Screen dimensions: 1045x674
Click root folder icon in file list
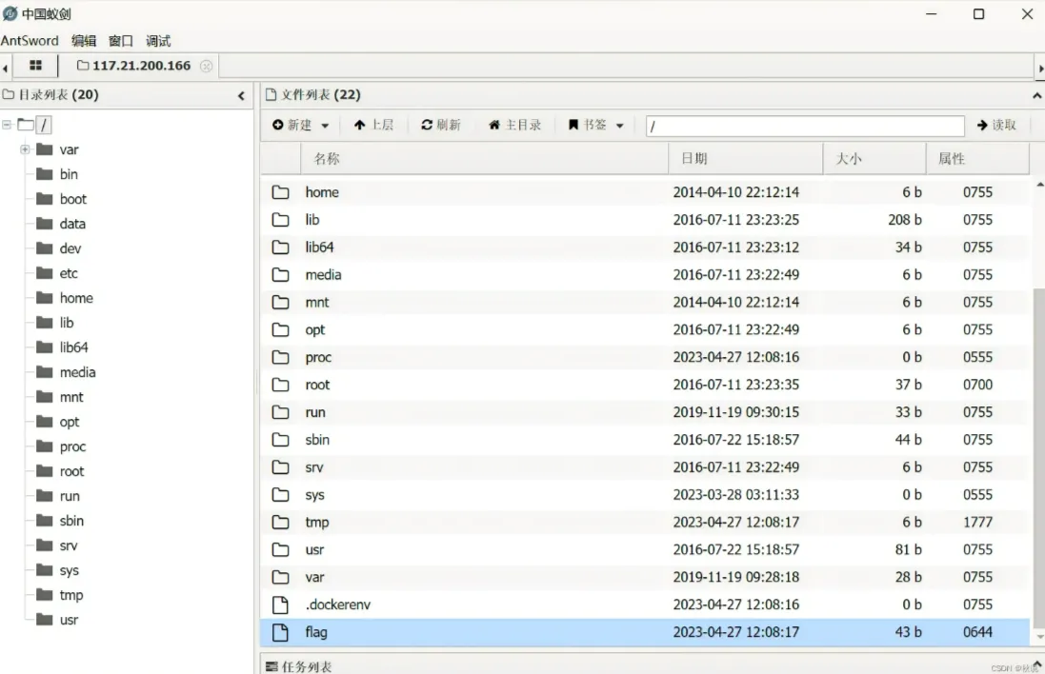(x=281, y=385)
